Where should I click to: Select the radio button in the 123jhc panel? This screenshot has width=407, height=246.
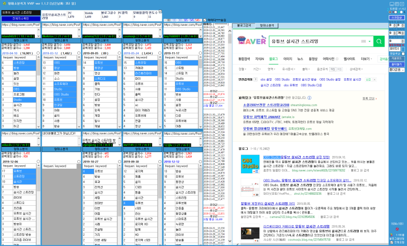[x=200, y=162]
